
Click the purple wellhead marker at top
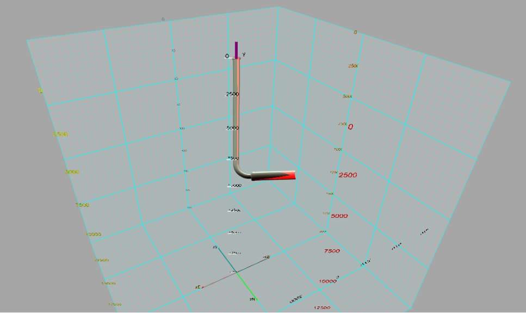236,49
